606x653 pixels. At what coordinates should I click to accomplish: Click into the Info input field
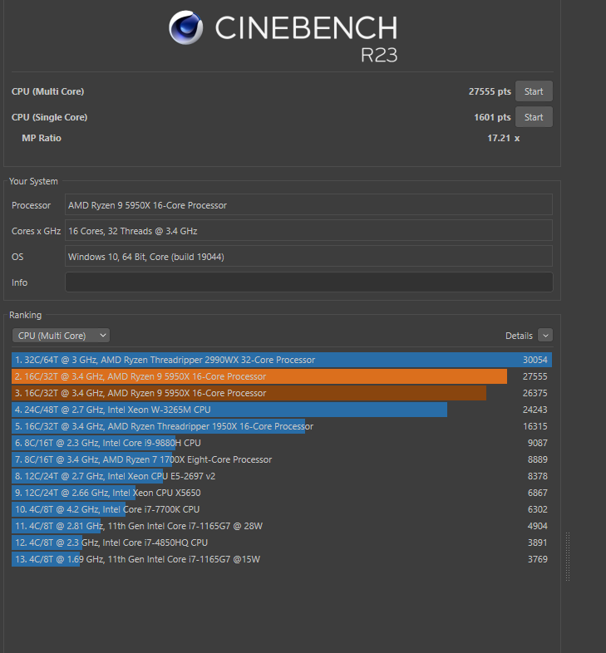309,282
